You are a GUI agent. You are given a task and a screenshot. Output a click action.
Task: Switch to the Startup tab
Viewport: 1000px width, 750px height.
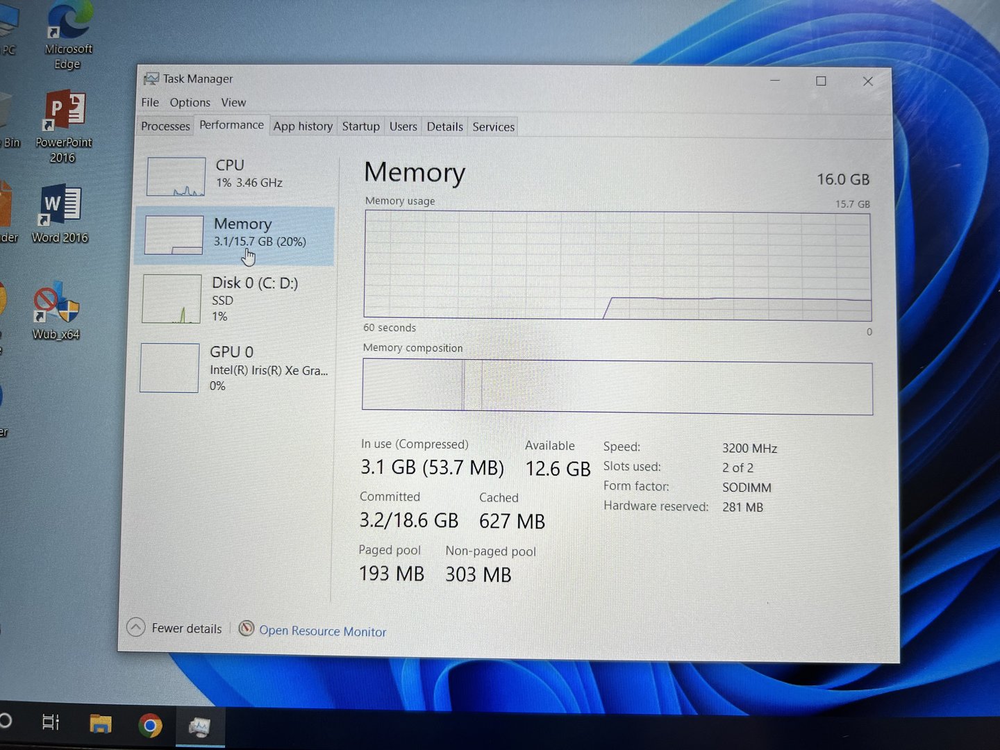point(360,126)
